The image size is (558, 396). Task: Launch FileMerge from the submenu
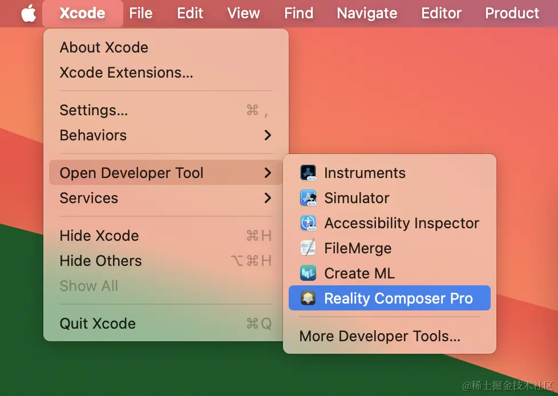pos(390,248)
